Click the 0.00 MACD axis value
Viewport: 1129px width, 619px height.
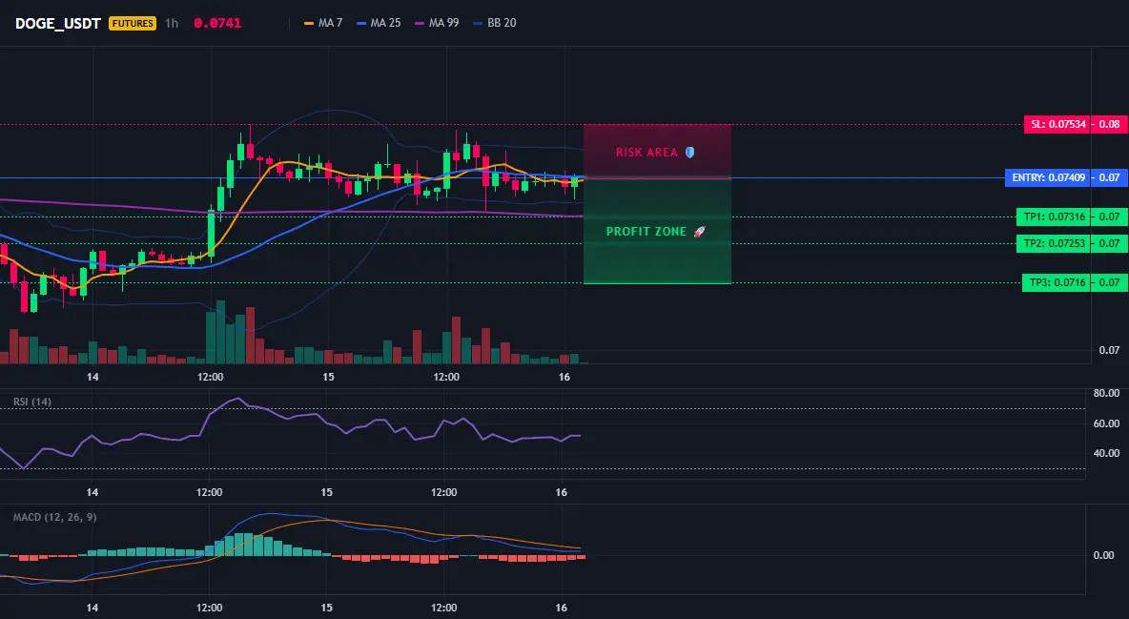1104,555
